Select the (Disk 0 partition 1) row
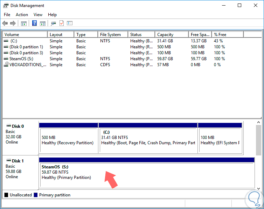Screen dimensions: 264x209 pos(132,47)
